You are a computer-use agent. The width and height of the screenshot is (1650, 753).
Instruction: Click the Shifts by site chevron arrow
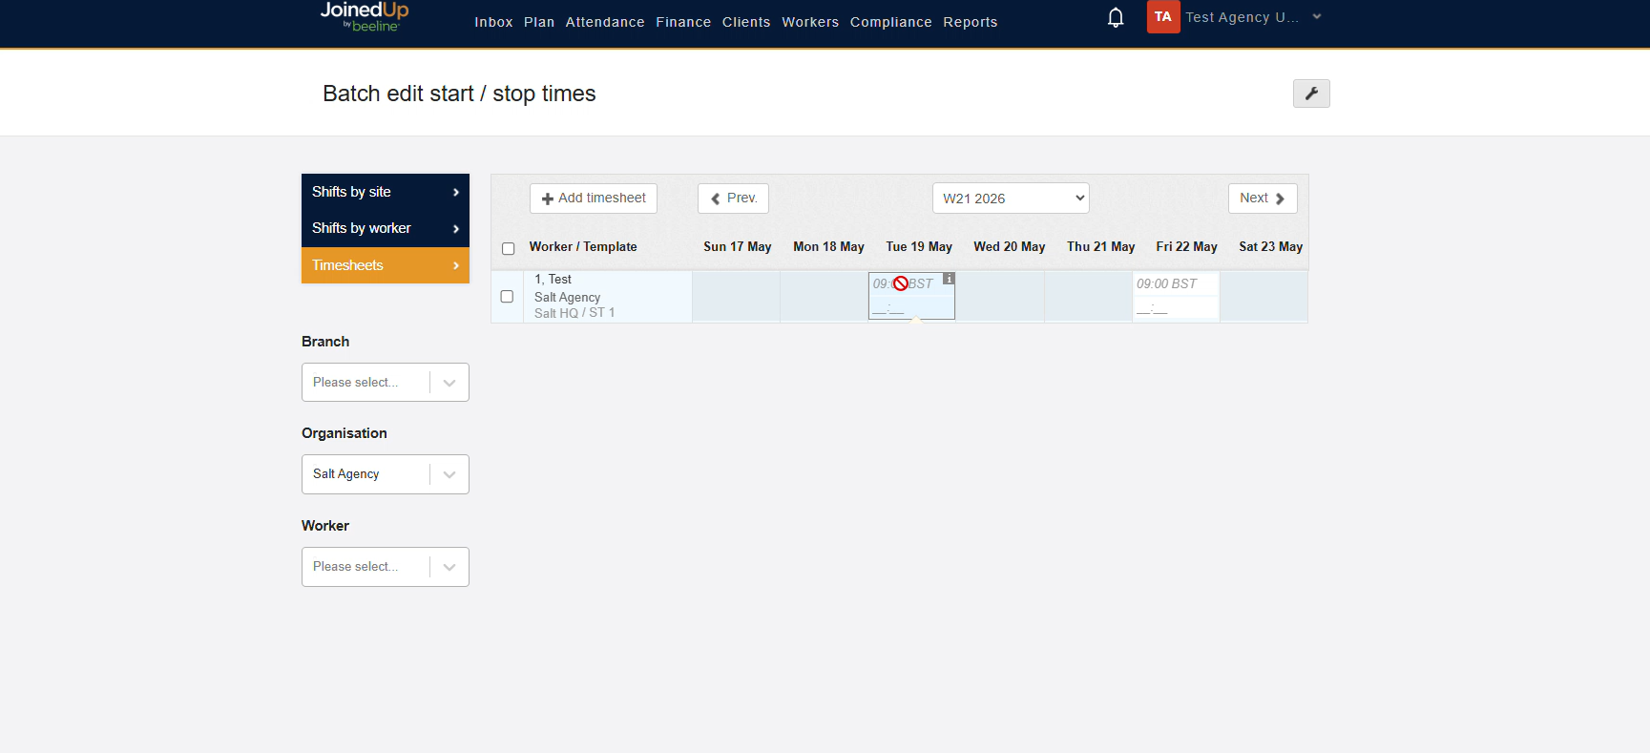tap(456, 192)
